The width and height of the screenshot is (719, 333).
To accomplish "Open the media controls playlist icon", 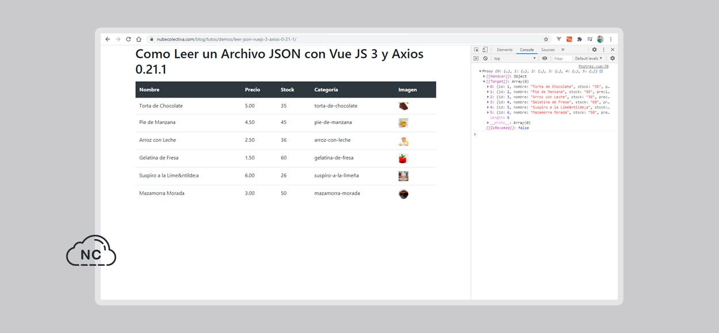I will [x=590, y=39].
